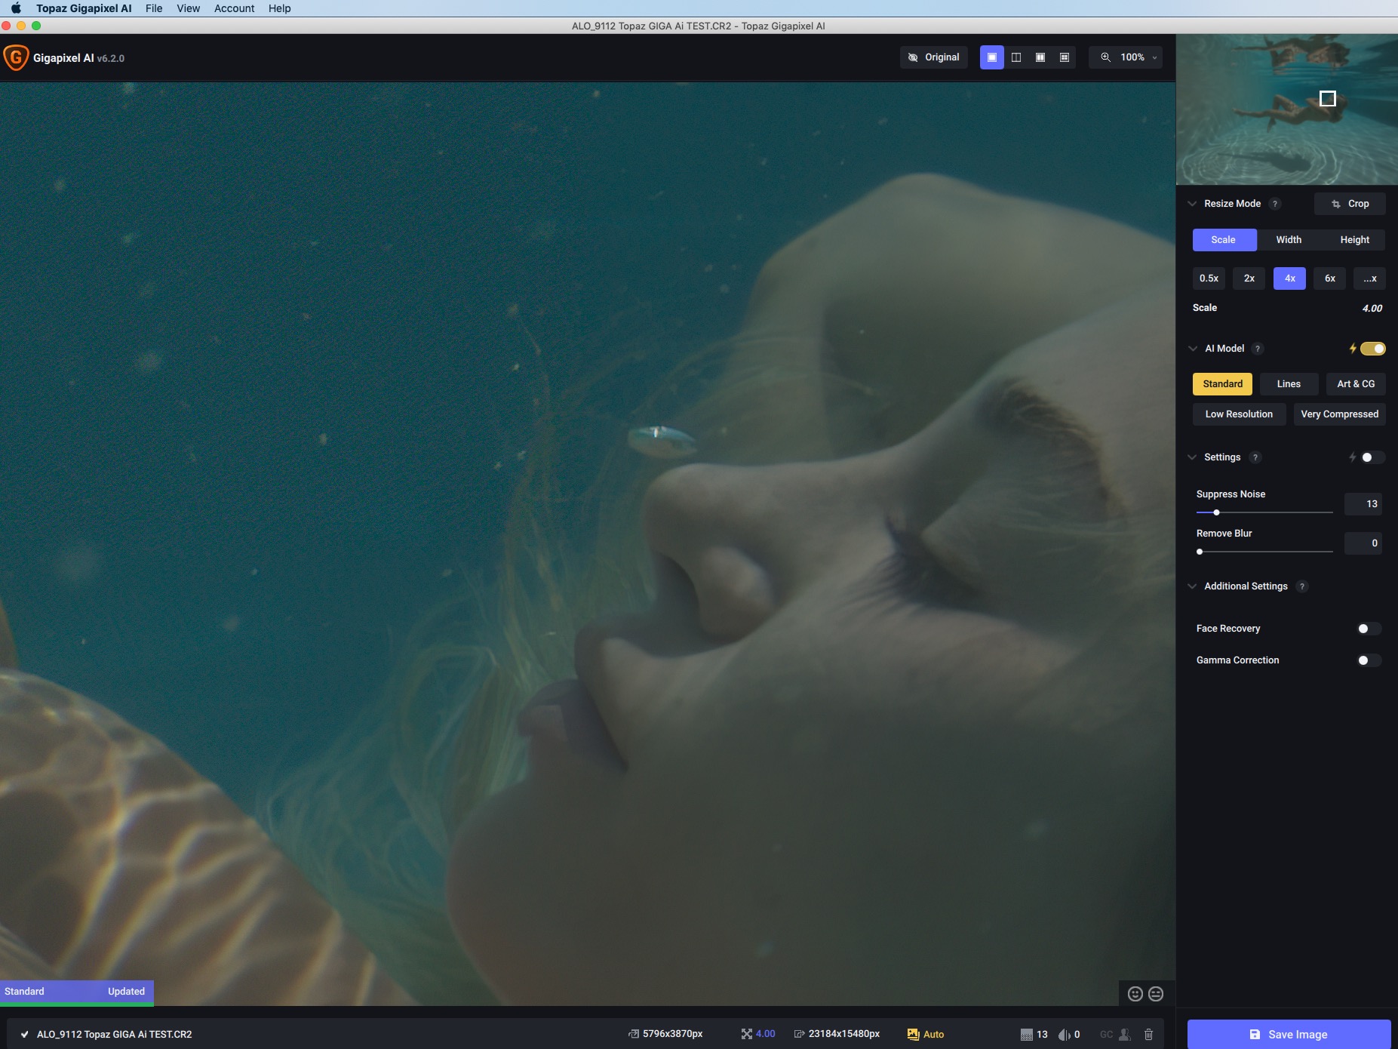Enable the Face Recovery toggle
This screenshot has width=1398, height=1049.
point(1368,629)
